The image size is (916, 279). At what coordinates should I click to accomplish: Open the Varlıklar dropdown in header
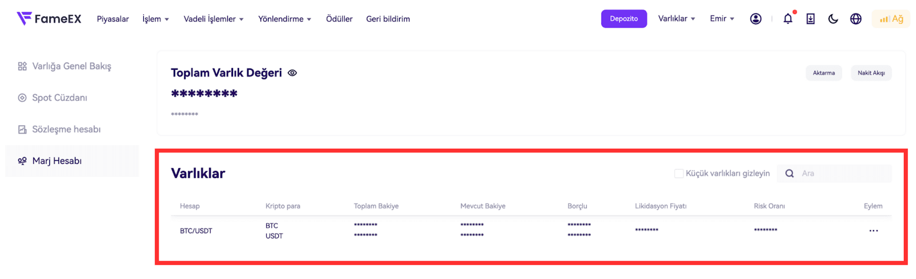(x=677, y=19)
